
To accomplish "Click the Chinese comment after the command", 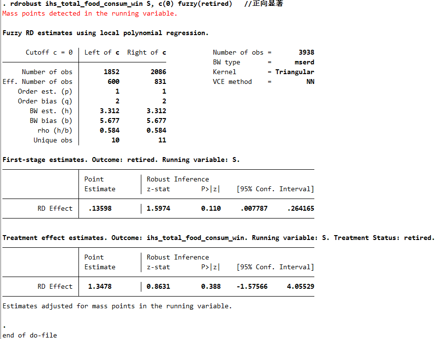I will pyautogui.click(x=264, y=4).
